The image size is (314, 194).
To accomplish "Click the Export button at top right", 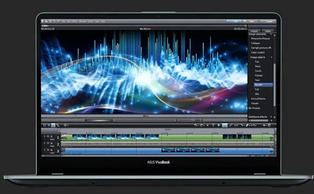I will coord(270,21).
